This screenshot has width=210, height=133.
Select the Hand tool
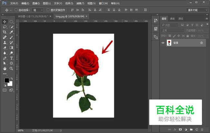5,69
